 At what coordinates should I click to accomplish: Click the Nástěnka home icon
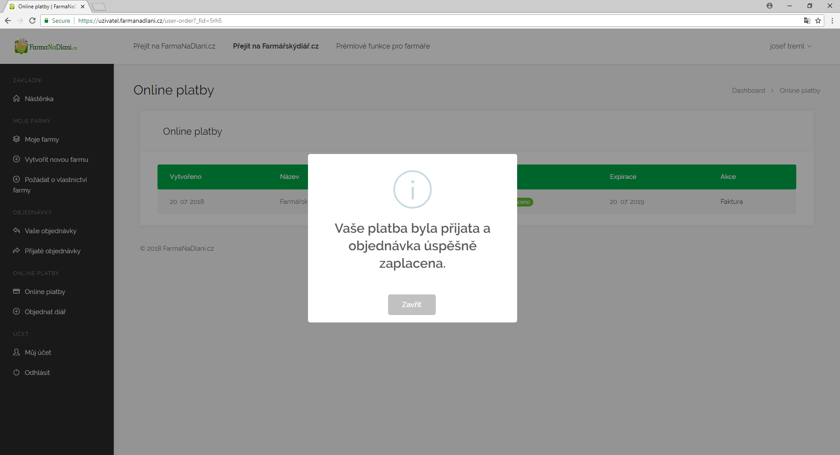click(x=17, y=98)
